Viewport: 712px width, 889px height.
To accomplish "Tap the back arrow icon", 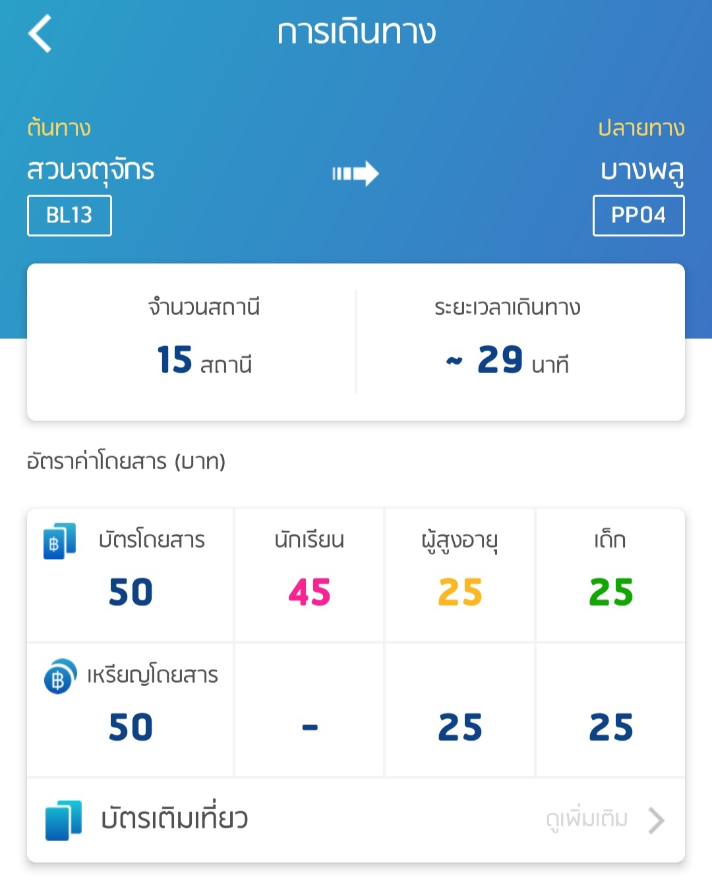I will coord(40,34).
